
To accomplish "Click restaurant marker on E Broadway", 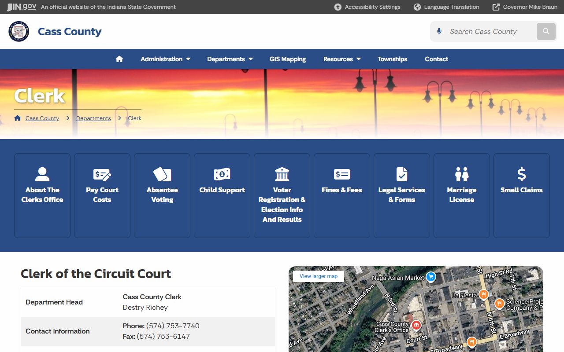I will click(x=471, y=341).
